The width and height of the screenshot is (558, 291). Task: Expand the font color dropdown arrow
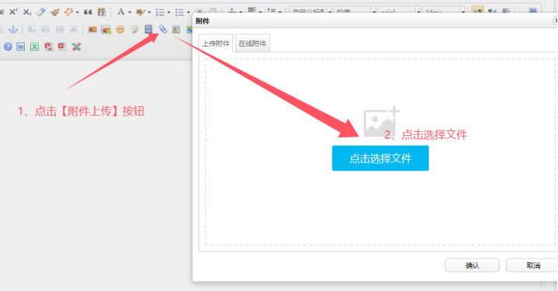[x=130, y=12]
